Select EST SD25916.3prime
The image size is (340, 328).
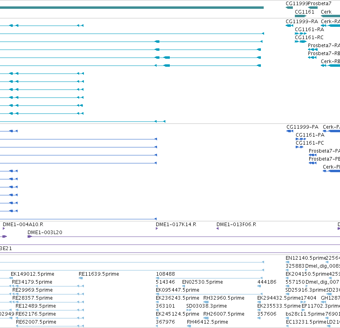(x=306, y=290)
